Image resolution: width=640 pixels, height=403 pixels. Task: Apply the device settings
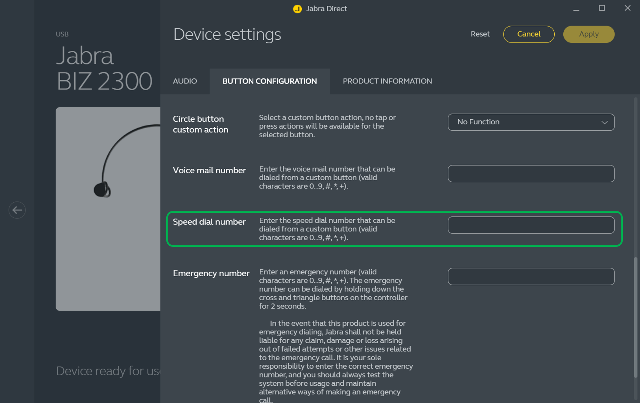tap(588, 34)
